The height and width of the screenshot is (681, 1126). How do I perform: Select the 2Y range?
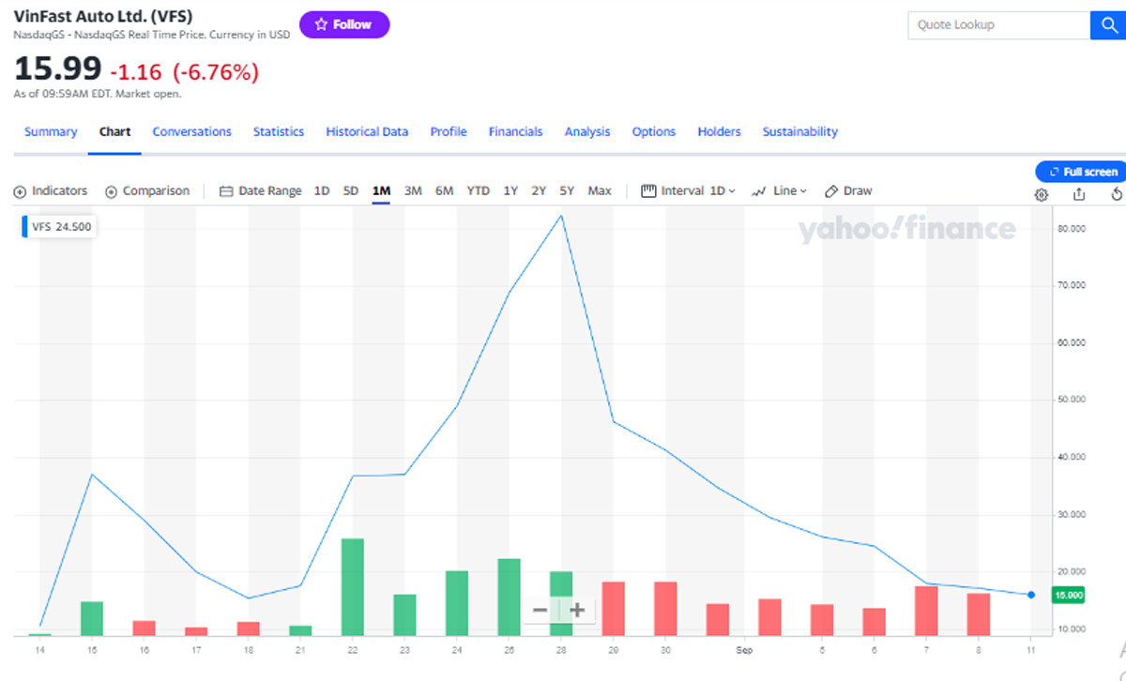539,190
